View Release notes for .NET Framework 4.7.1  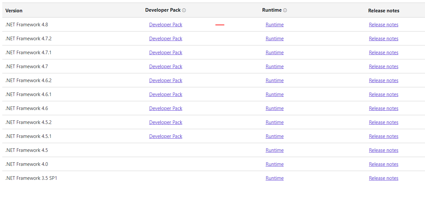click(383, 53)
